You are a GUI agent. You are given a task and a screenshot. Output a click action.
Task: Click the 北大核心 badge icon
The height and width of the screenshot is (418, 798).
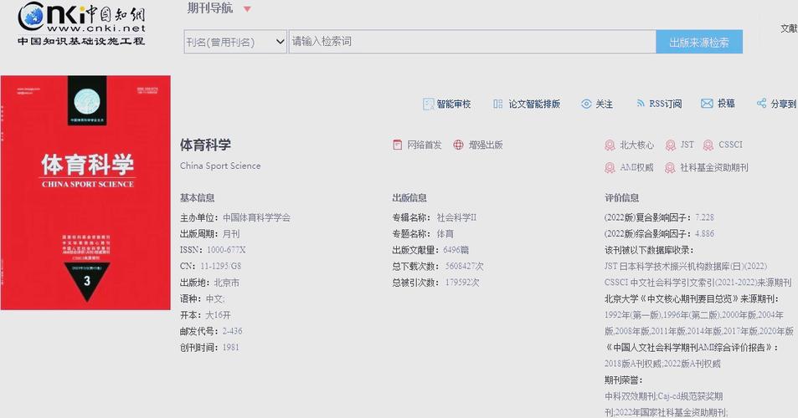610,145
